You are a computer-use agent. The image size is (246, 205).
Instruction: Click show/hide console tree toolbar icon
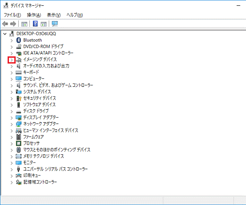24,24
